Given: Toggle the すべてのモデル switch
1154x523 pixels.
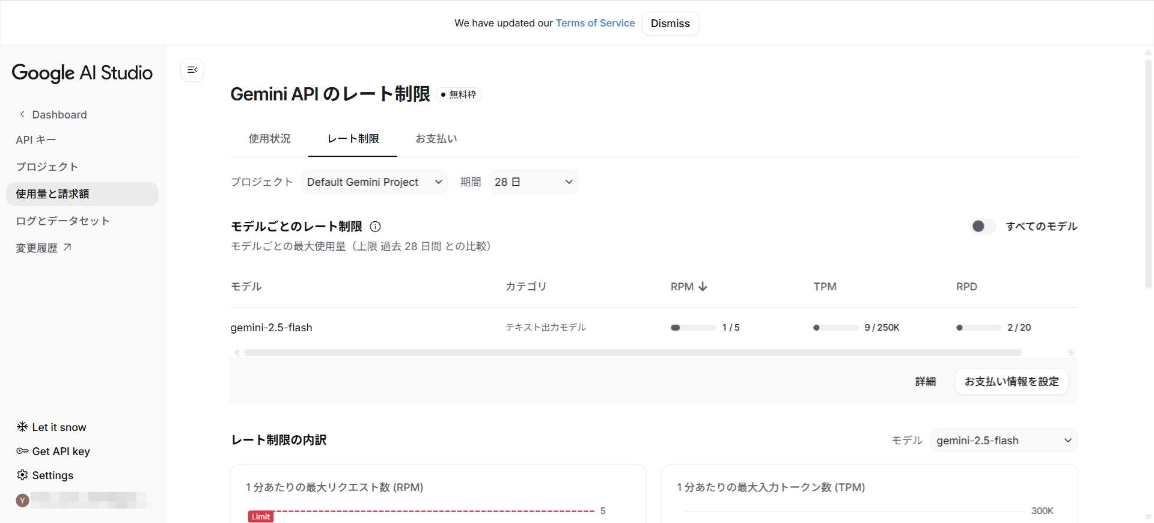Looking at the screenshot, I should [x=983, y=226].
